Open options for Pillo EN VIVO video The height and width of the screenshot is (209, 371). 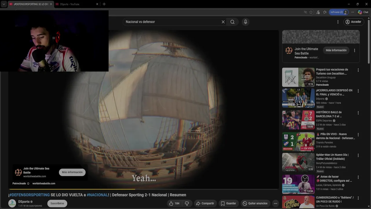[x=358, y=135]
